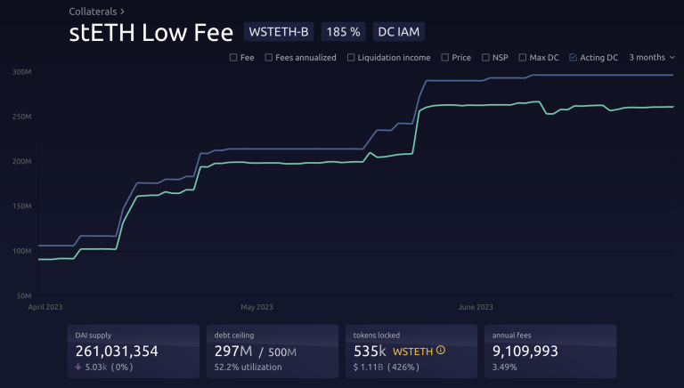Enable the Fees annualized checkbox
Viewport: 684px width, 388px height.
(x=269, y=58)
